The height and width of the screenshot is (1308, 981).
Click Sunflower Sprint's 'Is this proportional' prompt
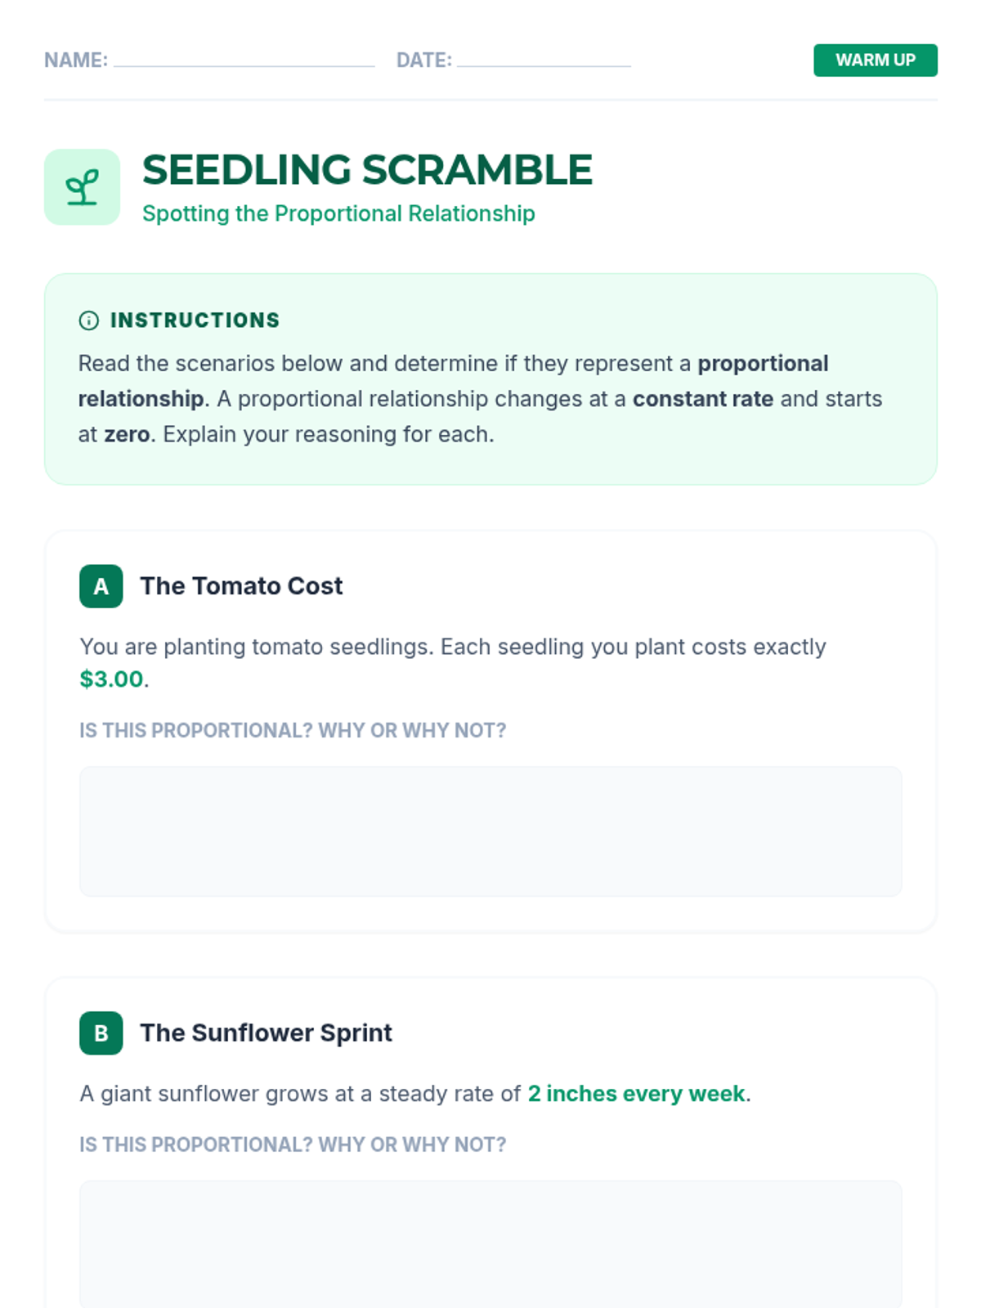tap(293, 1144)
